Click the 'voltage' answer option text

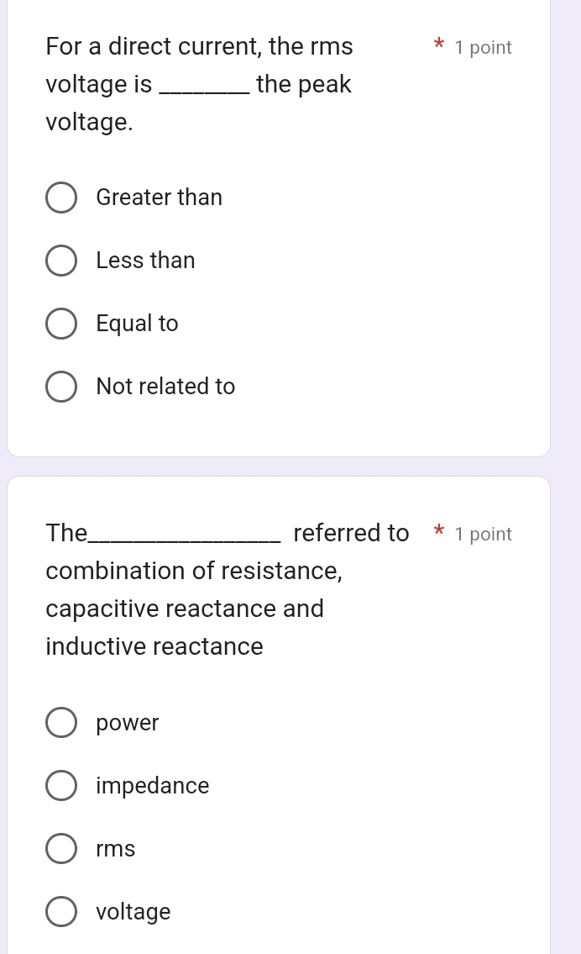pyautogui.click(x=133, y=912)
